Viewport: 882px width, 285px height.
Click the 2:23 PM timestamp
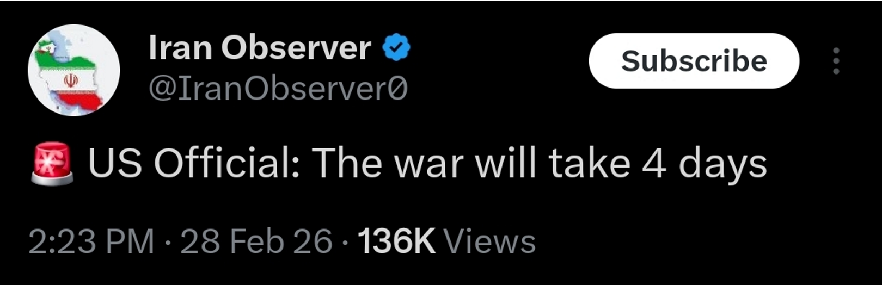pos(91,241)
